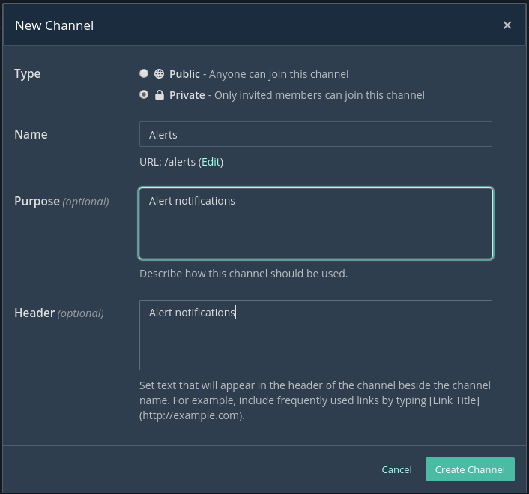Select the Private channel type radio button
The width and height of the screenshot is (529, 494).
(x=144, y=94)
